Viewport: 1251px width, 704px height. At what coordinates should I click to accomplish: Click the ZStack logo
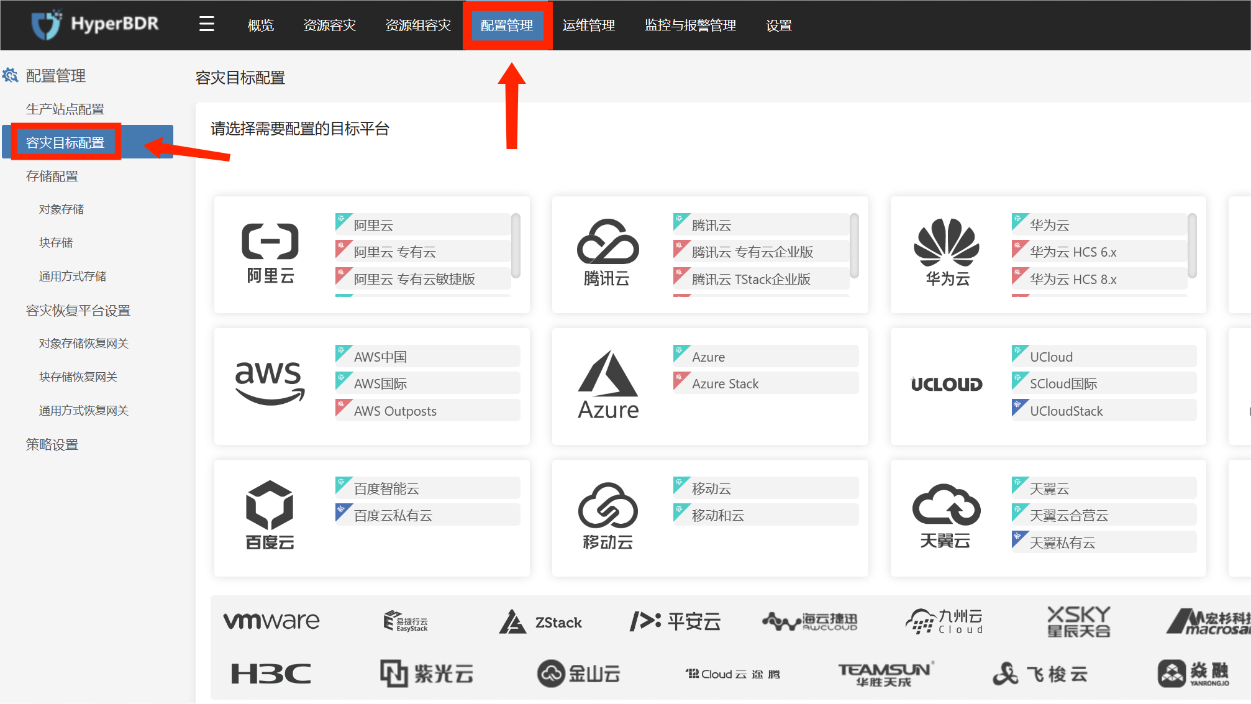[540, 622]
